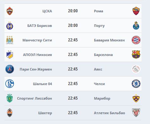Select the Шахтер vs Атлетик Бильбао 22:45 time
Image resolution: width=150 pixels, height=124 pixels.
point(73,113)
